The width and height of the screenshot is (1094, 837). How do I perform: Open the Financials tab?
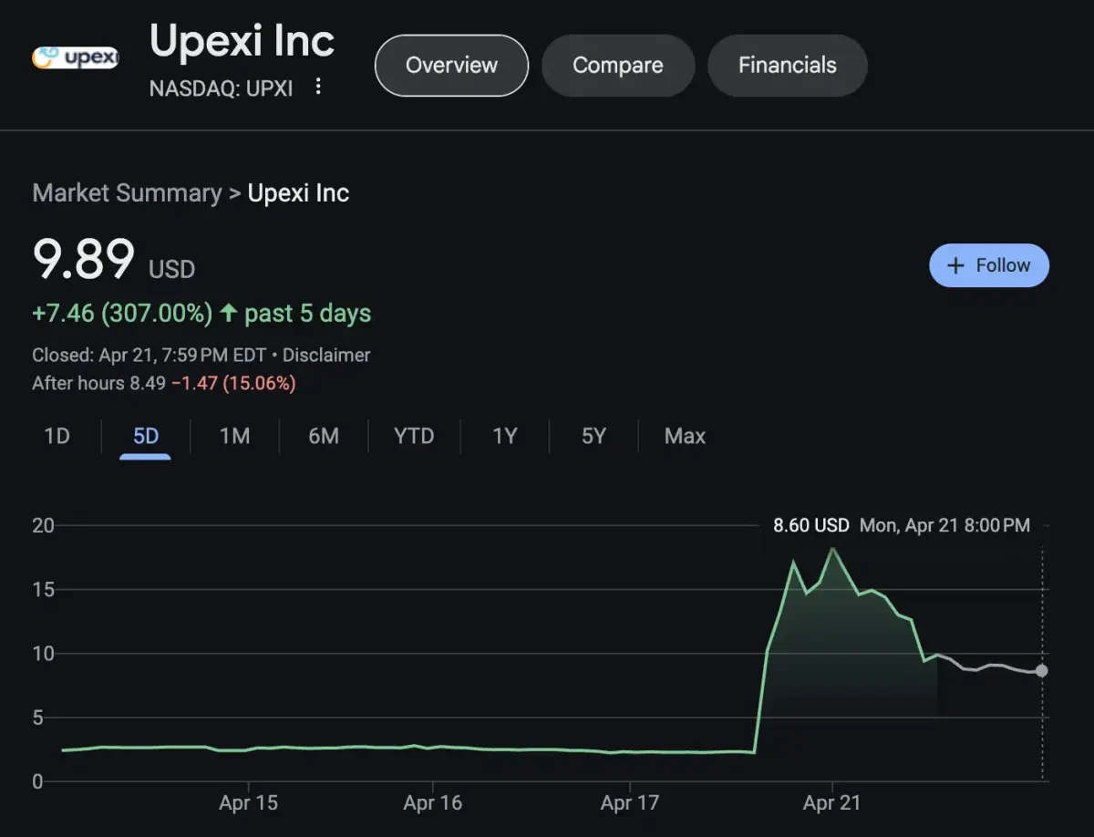787,66
